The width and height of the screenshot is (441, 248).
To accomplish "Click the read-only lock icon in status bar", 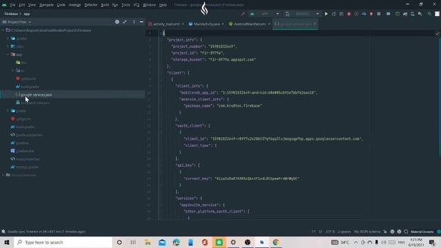I will coord(385,231).
